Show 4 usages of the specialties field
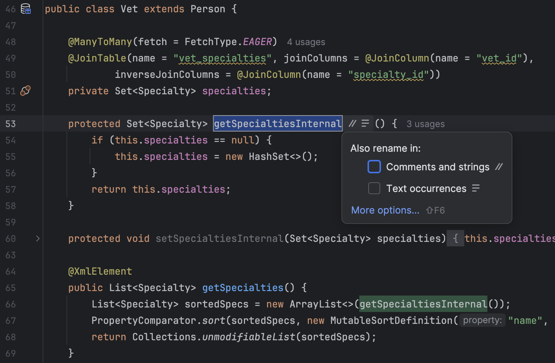Screen dimensions: 555x363 (x=306, y=42)
